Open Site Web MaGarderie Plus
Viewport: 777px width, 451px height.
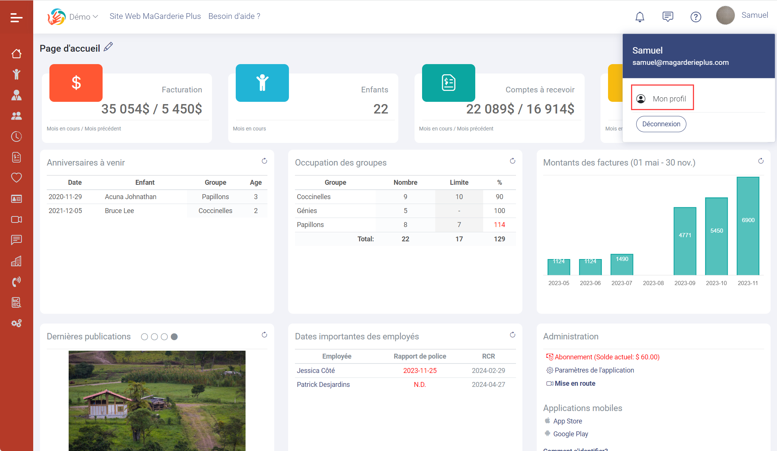[155, 16]
